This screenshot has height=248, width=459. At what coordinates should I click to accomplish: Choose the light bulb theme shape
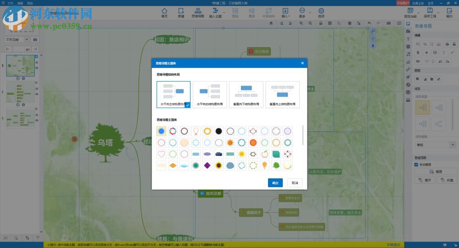[196, 131]
